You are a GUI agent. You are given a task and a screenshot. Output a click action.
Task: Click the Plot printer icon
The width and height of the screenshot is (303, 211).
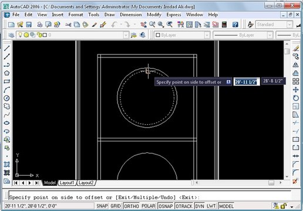(40, 25)
